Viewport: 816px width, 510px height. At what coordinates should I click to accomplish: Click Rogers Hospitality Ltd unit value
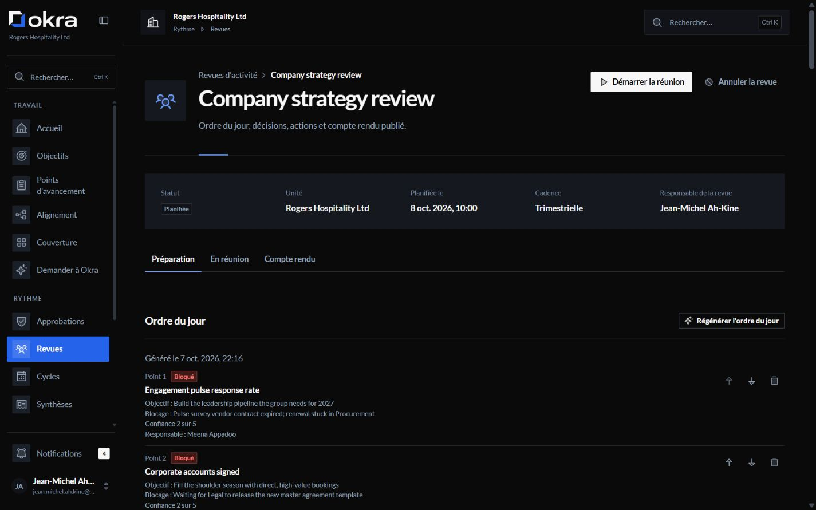click(x=328, y=208)
